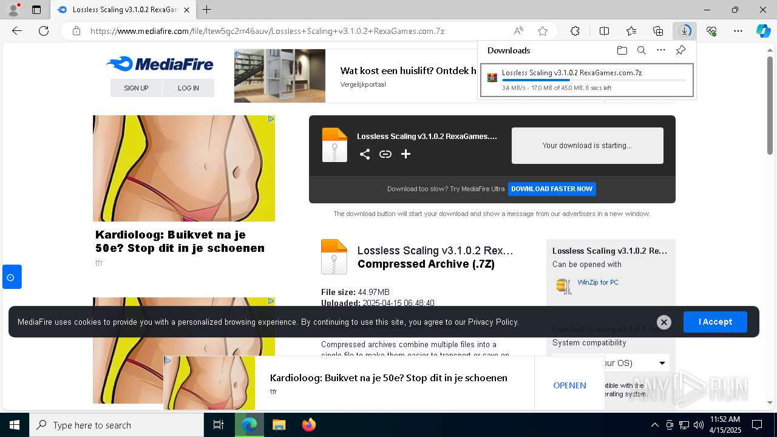Open volume control in system tray

698,425
